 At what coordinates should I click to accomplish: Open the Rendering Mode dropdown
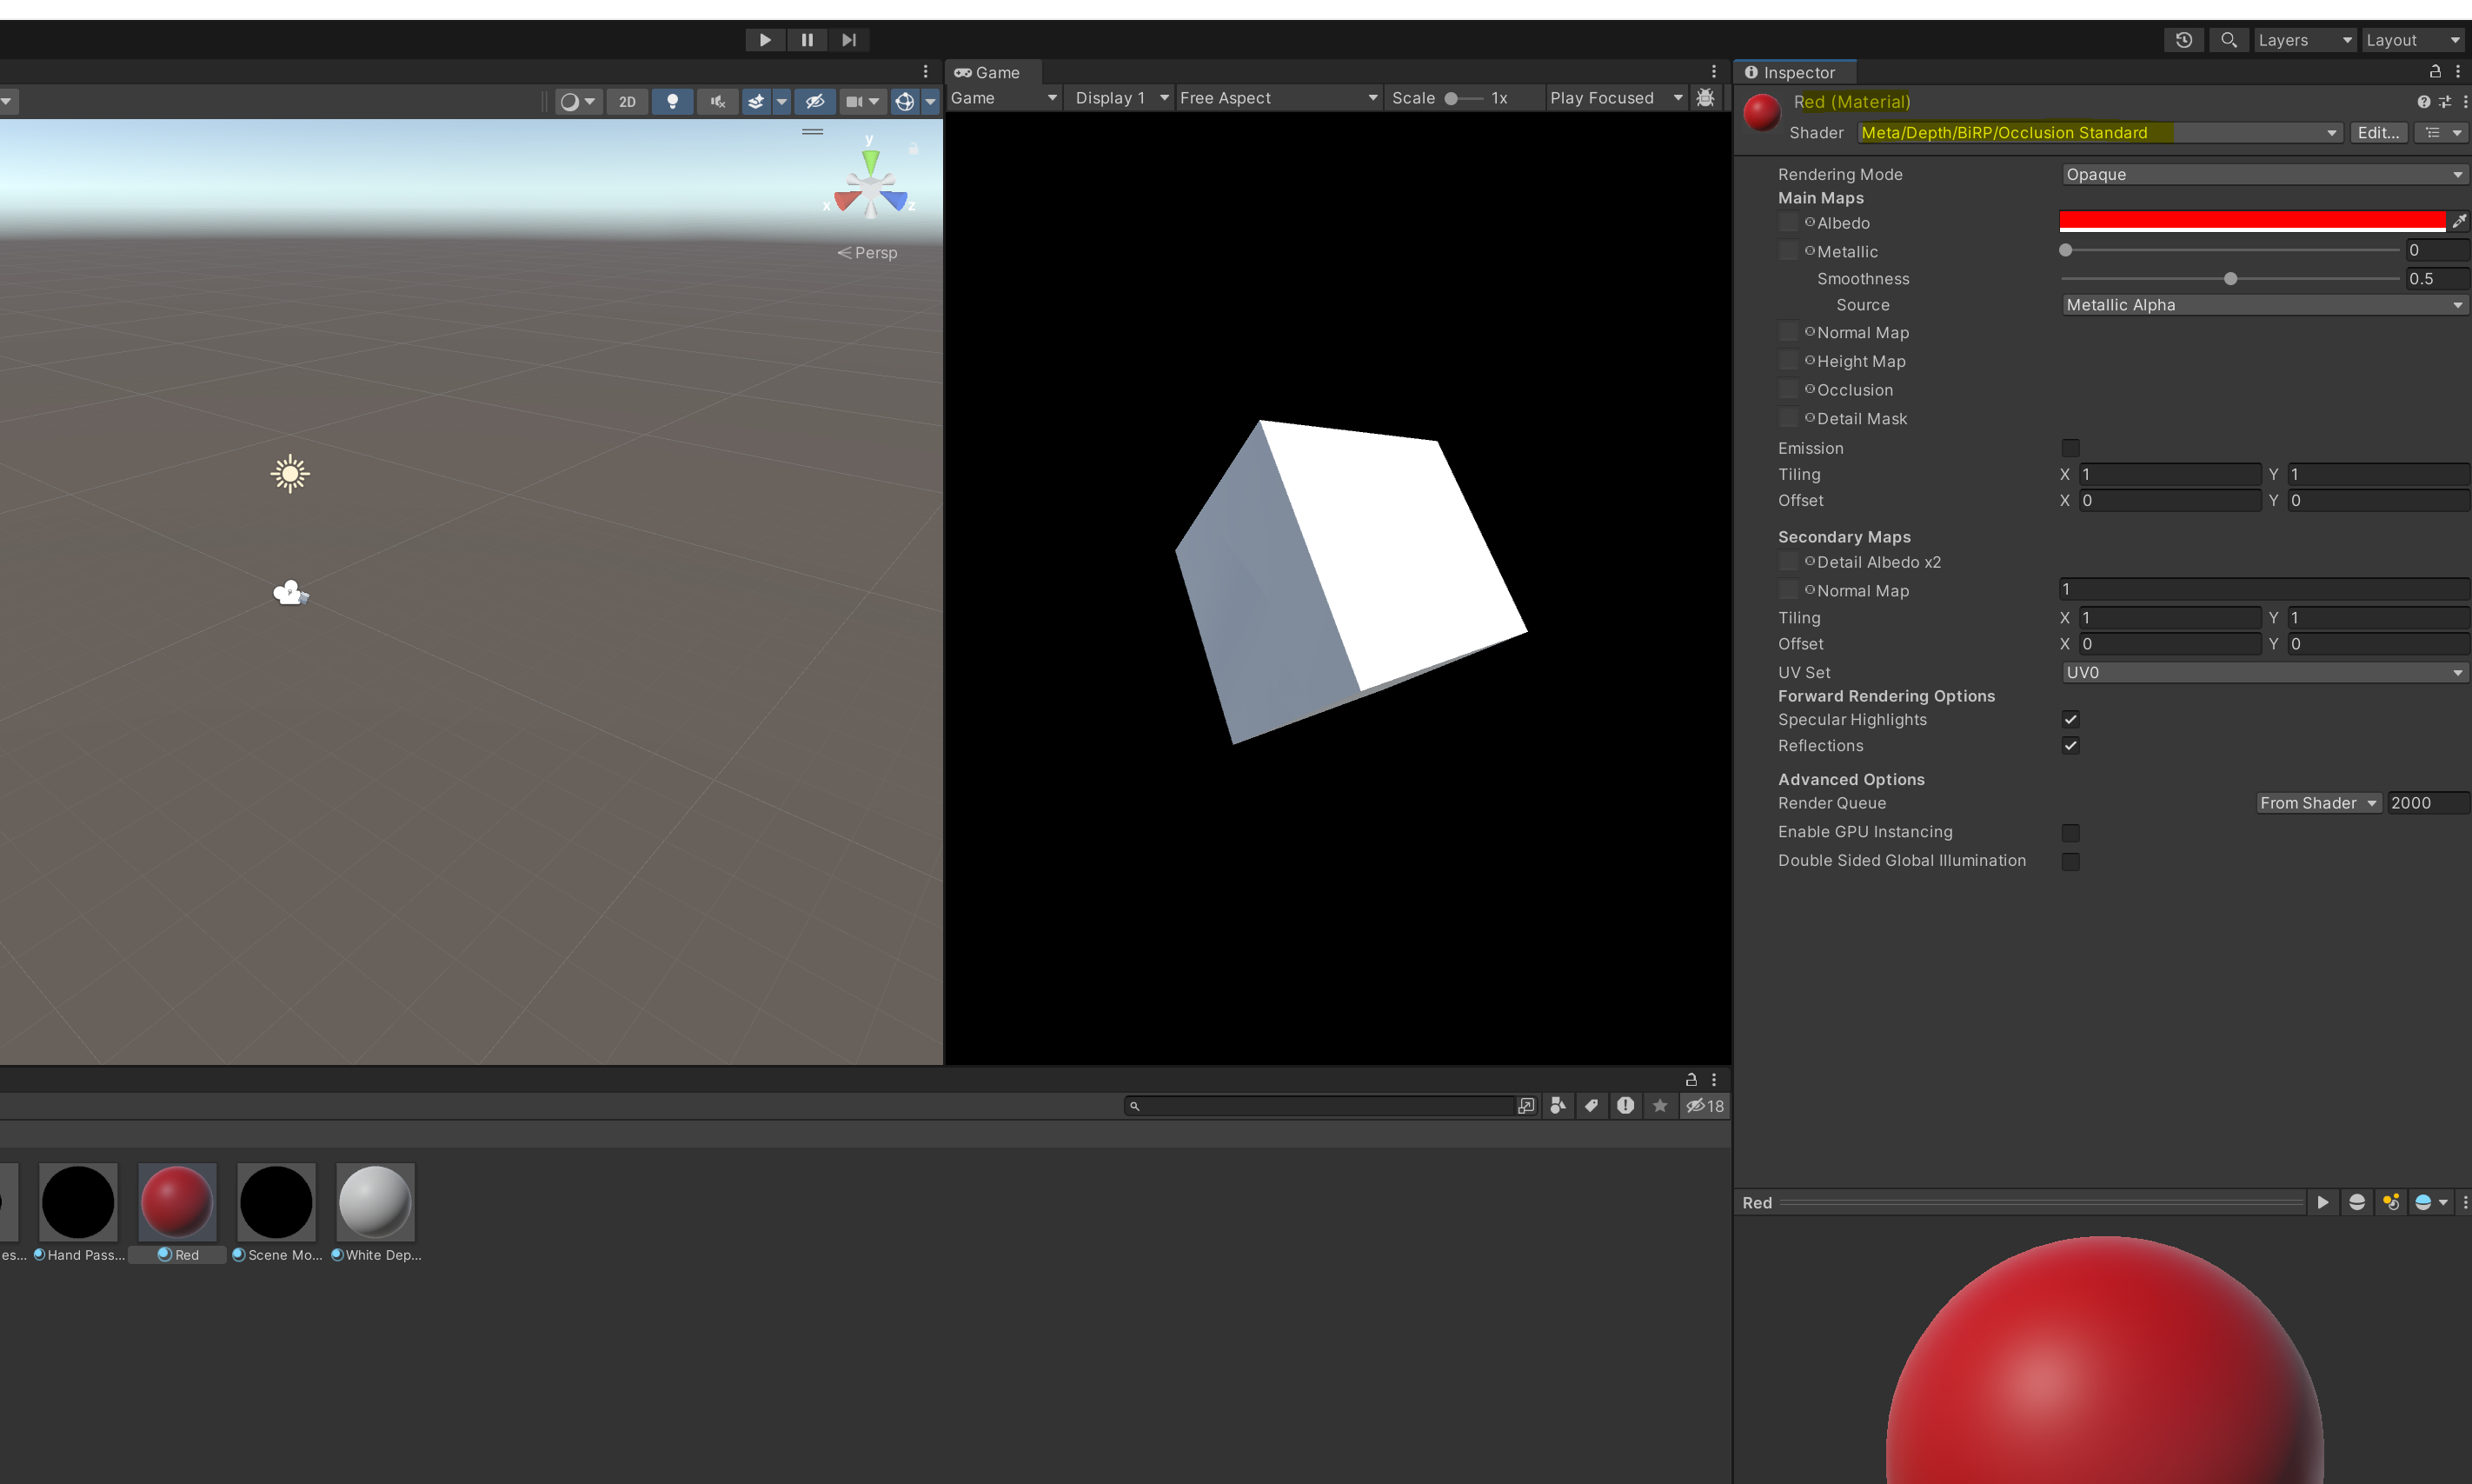(x=2263, y=174)
